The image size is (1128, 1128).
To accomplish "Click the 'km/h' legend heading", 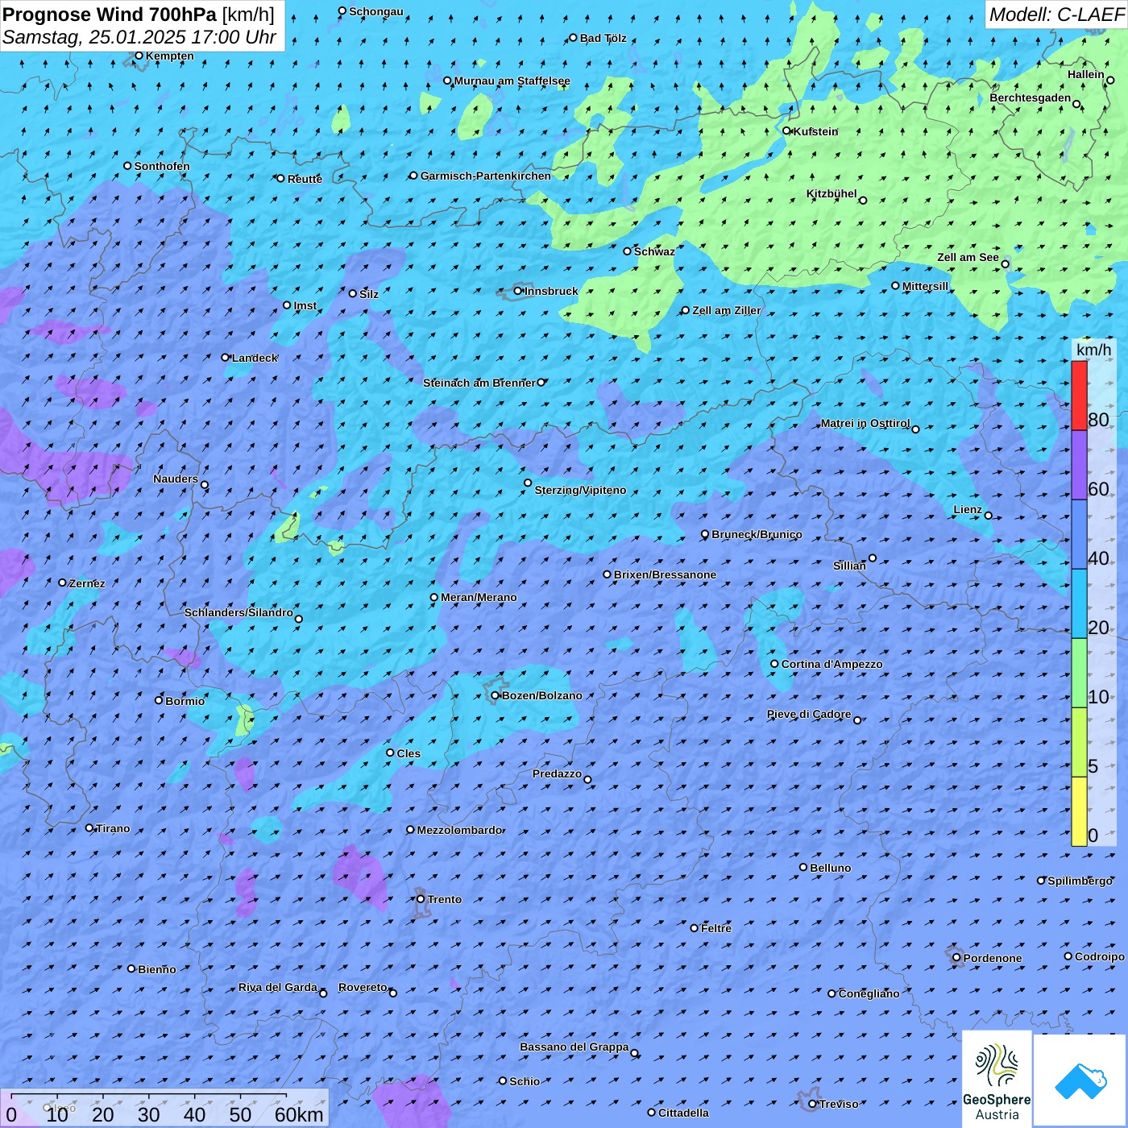I will [1093, 350].
